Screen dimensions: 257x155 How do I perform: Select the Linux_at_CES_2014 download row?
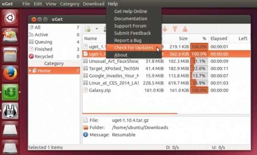166,83
